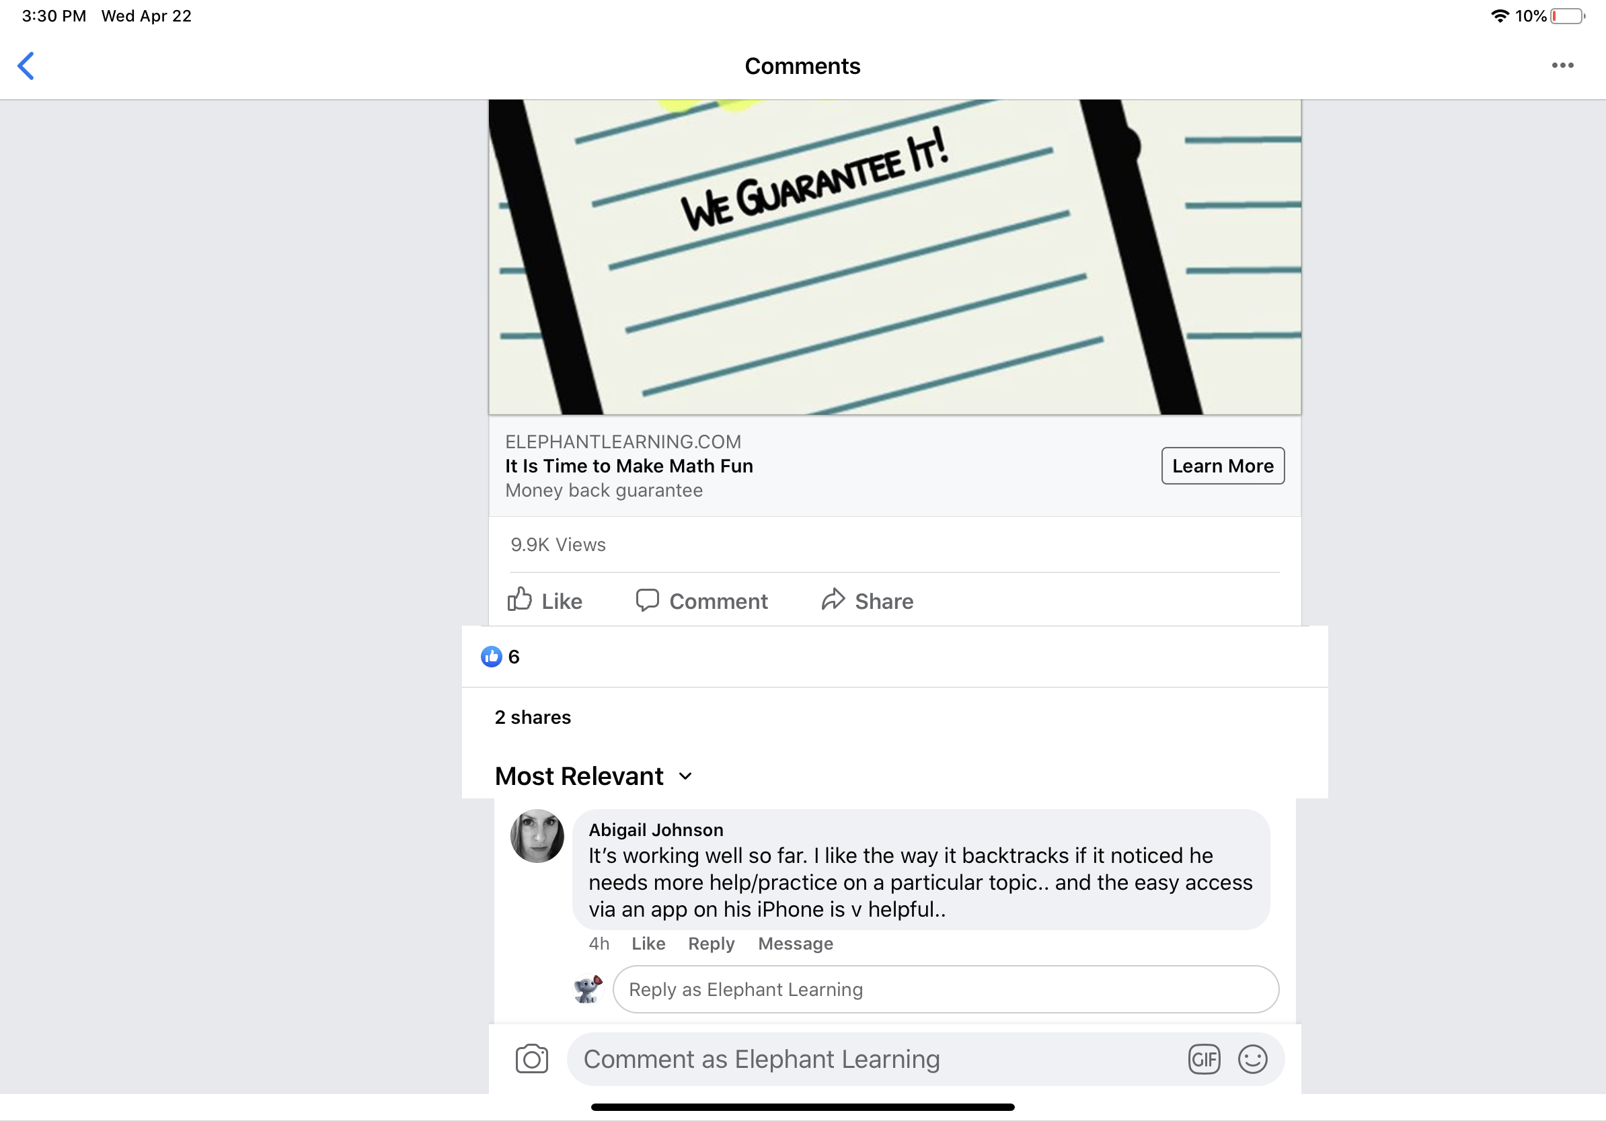Screen dimensions: 1606x1121
Task: Open the emoji smiley picker
Action: [1252, 1058]
